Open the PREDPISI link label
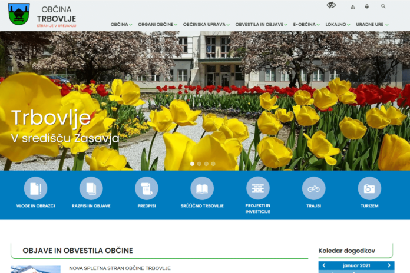410x273 pixels. click(x=147, y=206)
